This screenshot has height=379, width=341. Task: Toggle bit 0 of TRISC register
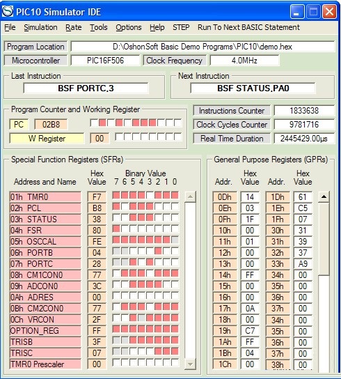click(175, 351)
